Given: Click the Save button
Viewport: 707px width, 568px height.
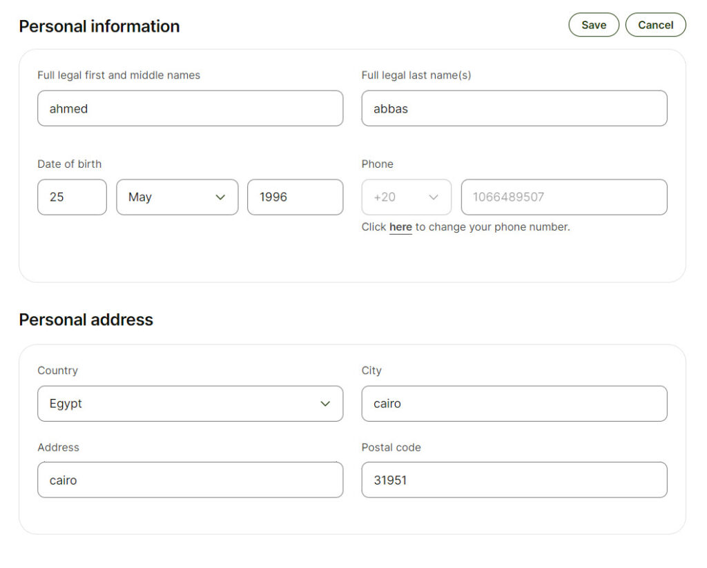Looking at the screenshot, I should point(593,25).
